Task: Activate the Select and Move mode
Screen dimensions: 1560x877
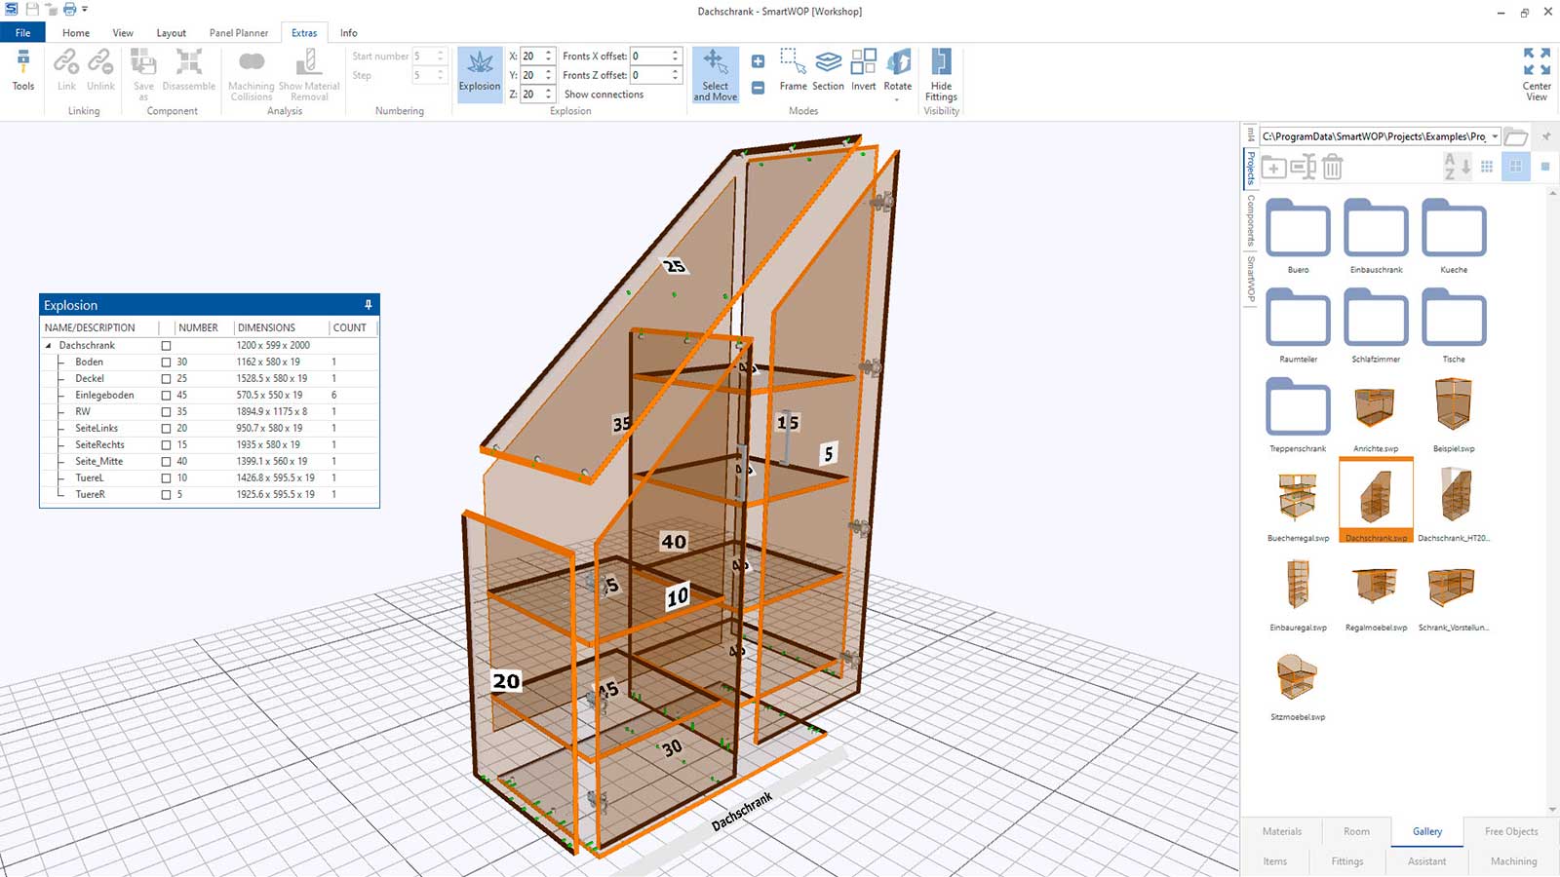Action: click(715, 74)
